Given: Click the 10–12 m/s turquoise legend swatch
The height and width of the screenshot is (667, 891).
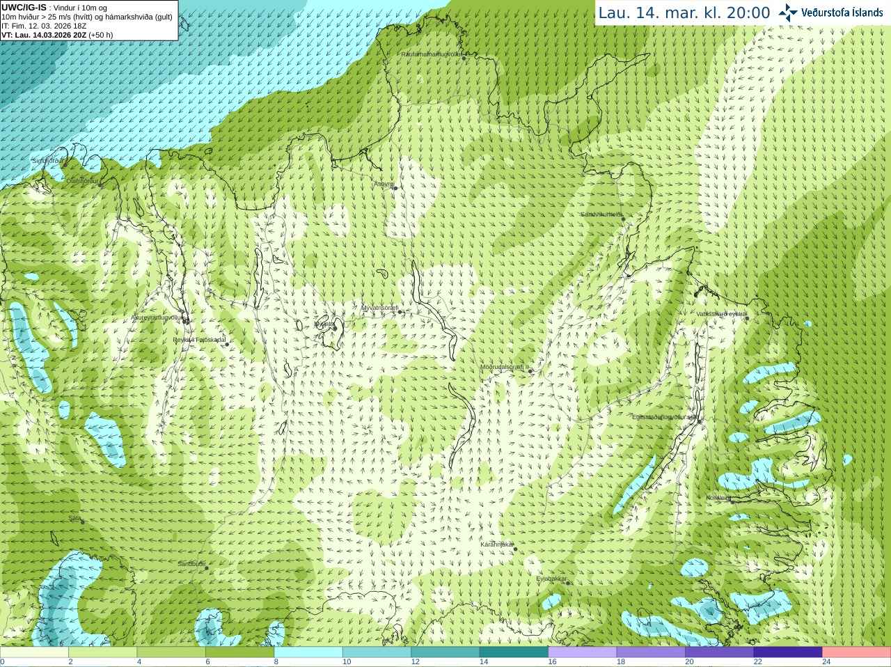Looking at the screenshot, I should (377, 652).
